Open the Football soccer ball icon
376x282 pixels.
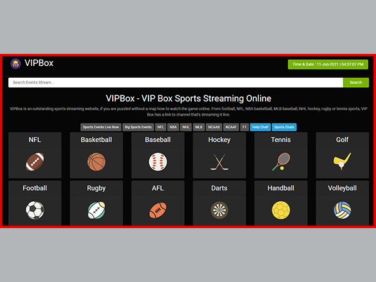click(35, 211)
